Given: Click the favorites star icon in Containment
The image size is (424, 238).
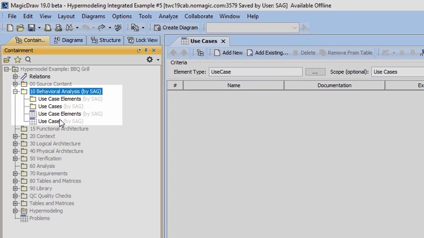Looking at the screenshot, I should [18, 60].
